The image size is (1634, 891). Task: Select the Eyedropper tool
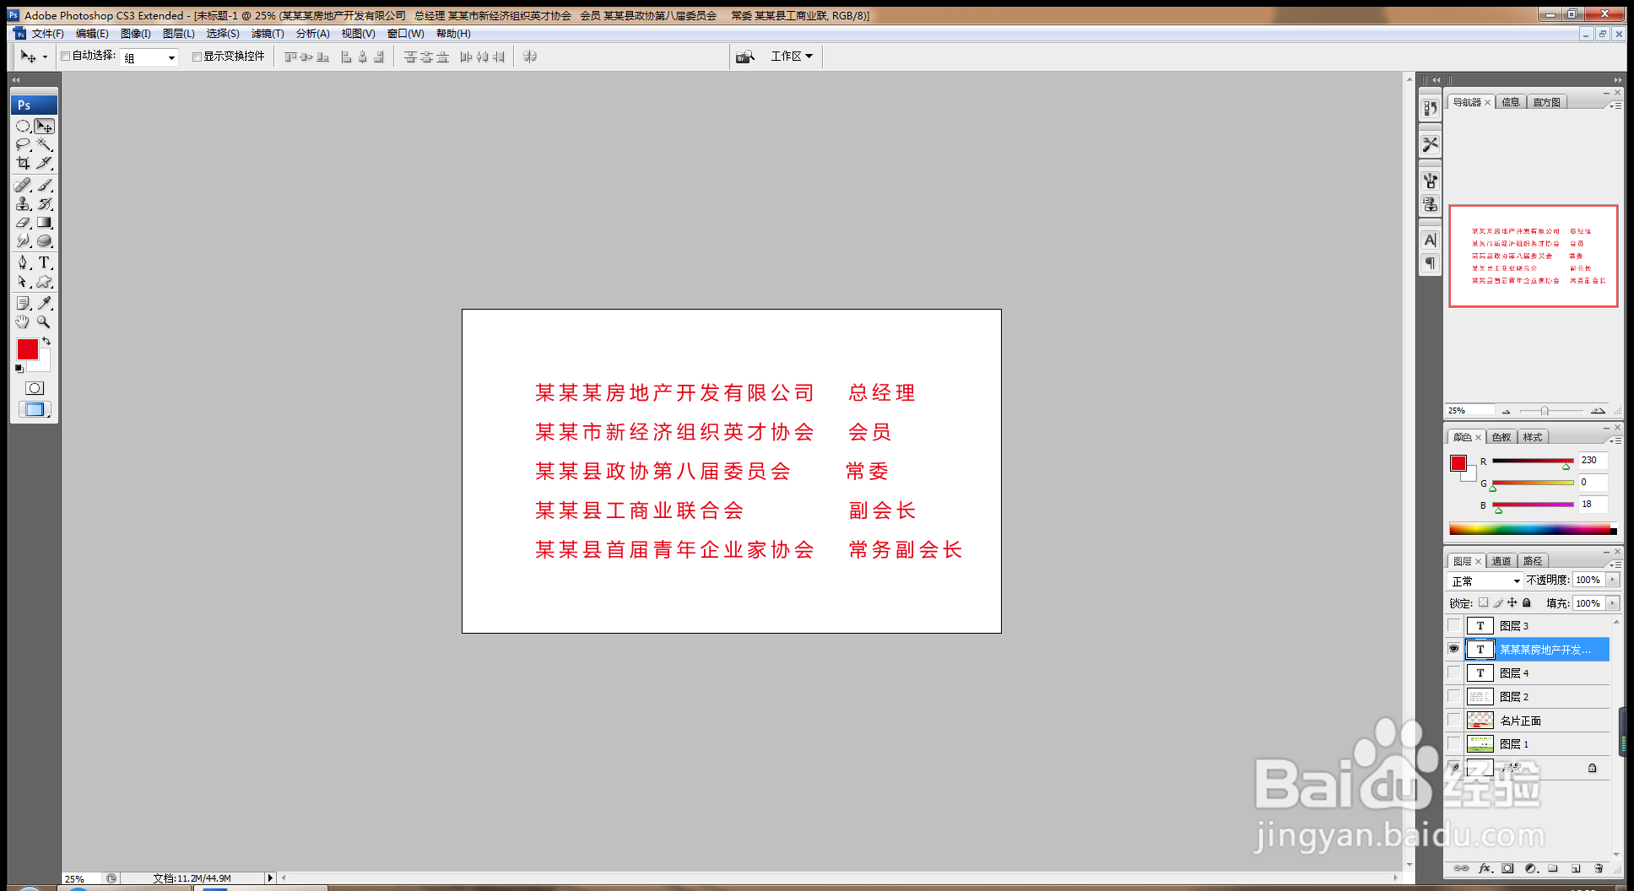[x=45, y=303]
